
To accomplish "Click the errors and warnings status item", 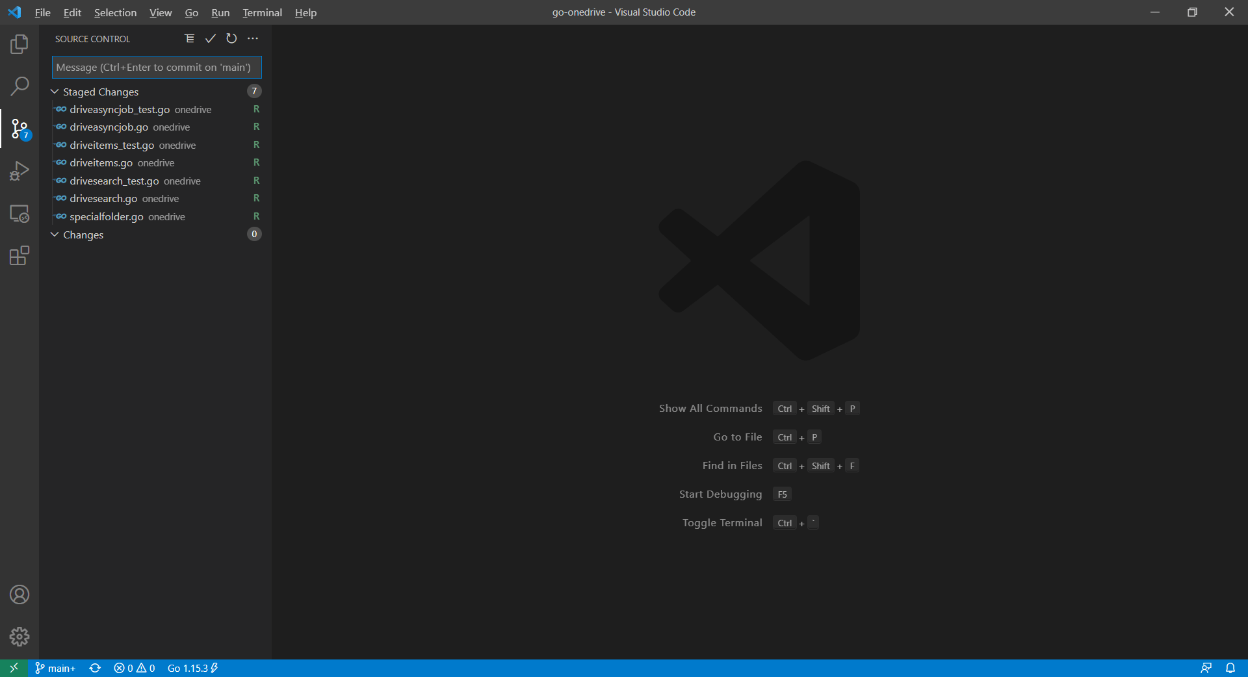I will [134, 668].
